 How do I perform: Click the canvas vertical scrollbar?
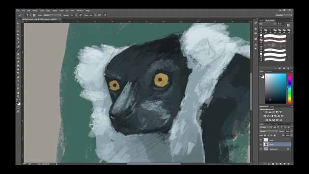(251, 91)
